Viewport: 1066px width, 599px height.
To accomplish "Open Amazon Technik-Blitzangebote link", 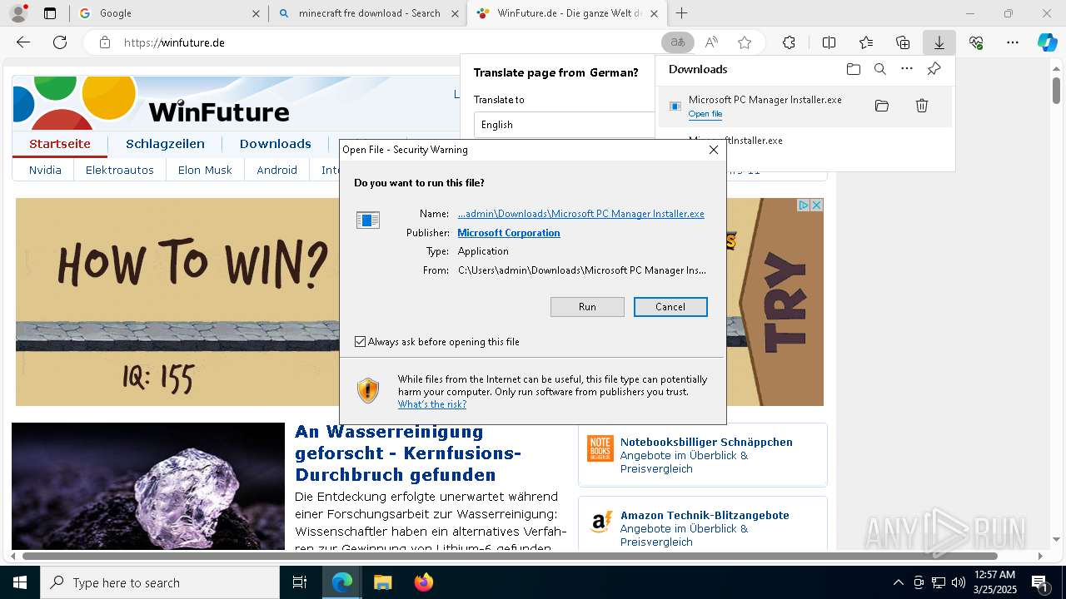I will pos(705,515).
